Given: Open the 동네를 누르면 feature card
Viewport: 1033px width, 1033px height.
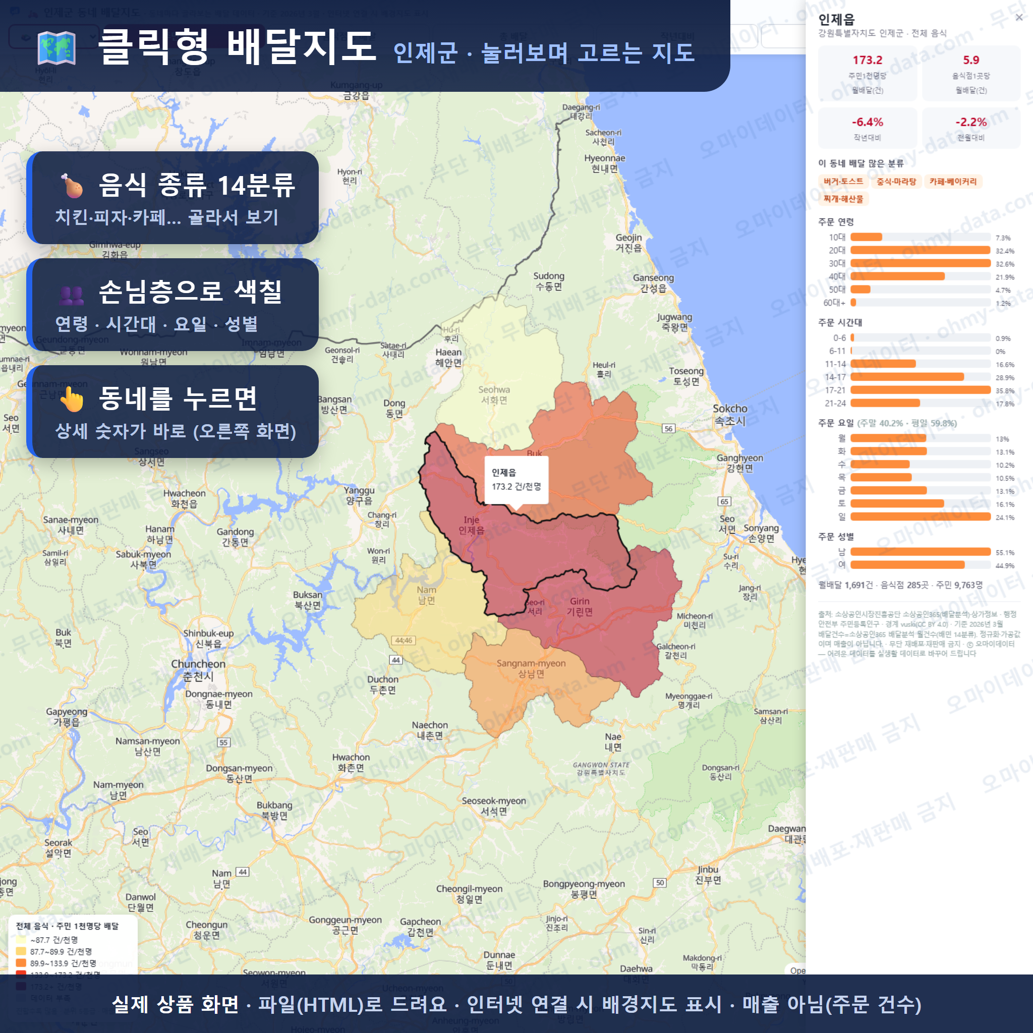Looking at the screenshot, I should point(173,412).
